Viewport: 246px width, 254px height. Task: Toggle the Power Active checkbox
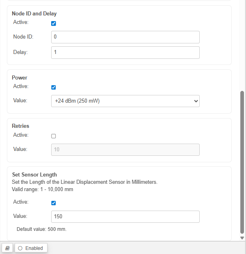tap(54, 87)
